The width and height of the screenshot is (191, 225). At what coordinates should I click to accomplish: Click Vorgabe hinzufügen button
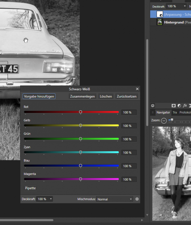point(39,96)
